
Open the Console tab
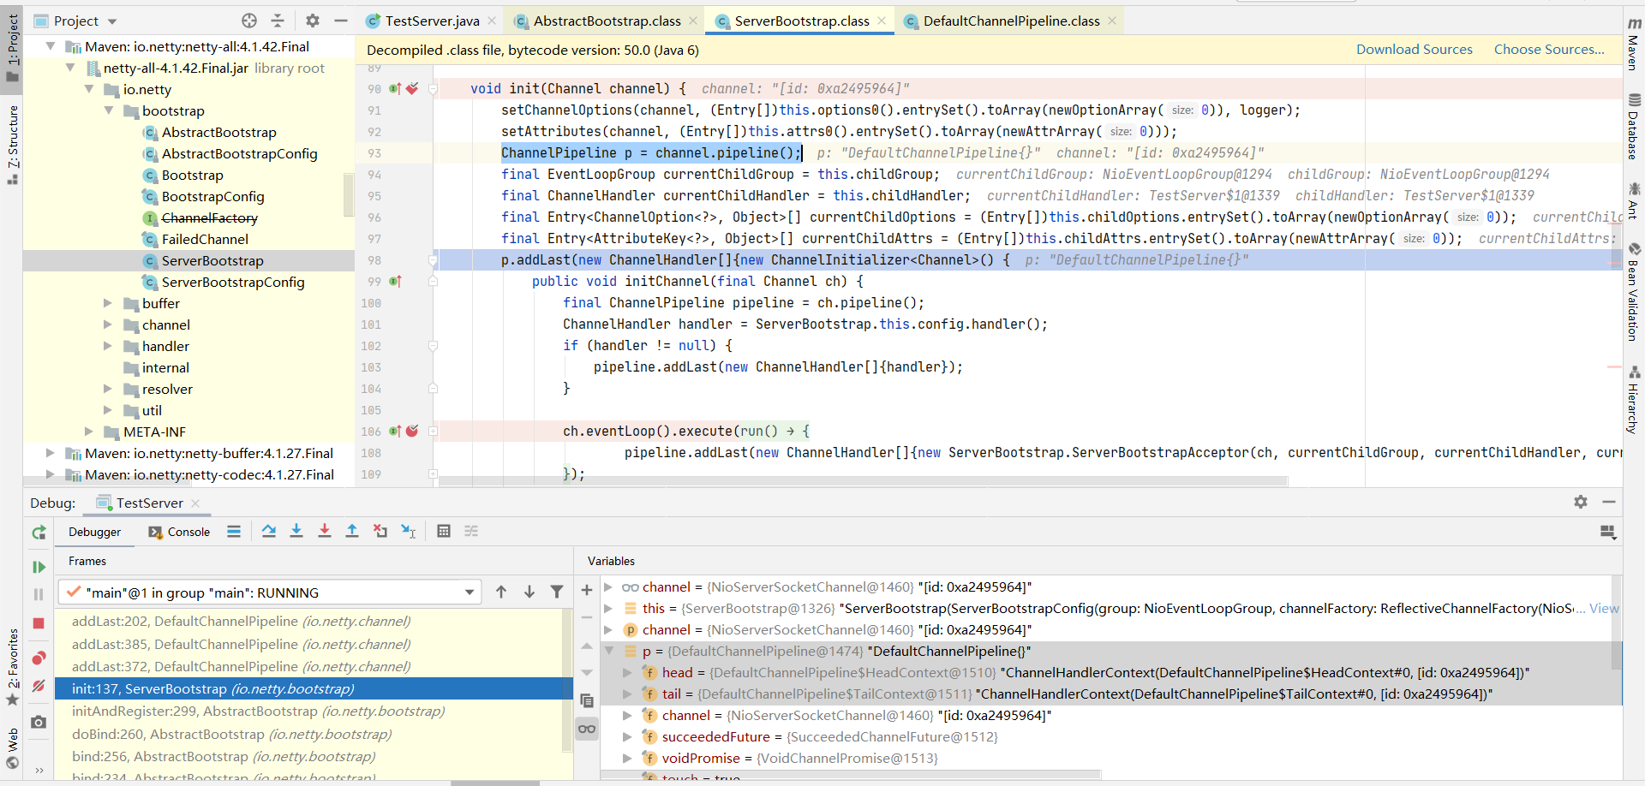[x=179, y=532]
